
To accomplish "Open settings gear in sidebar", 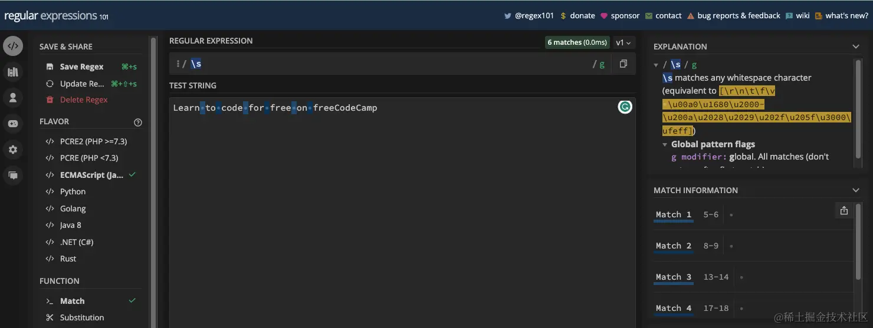I will [x=13, y=150].
